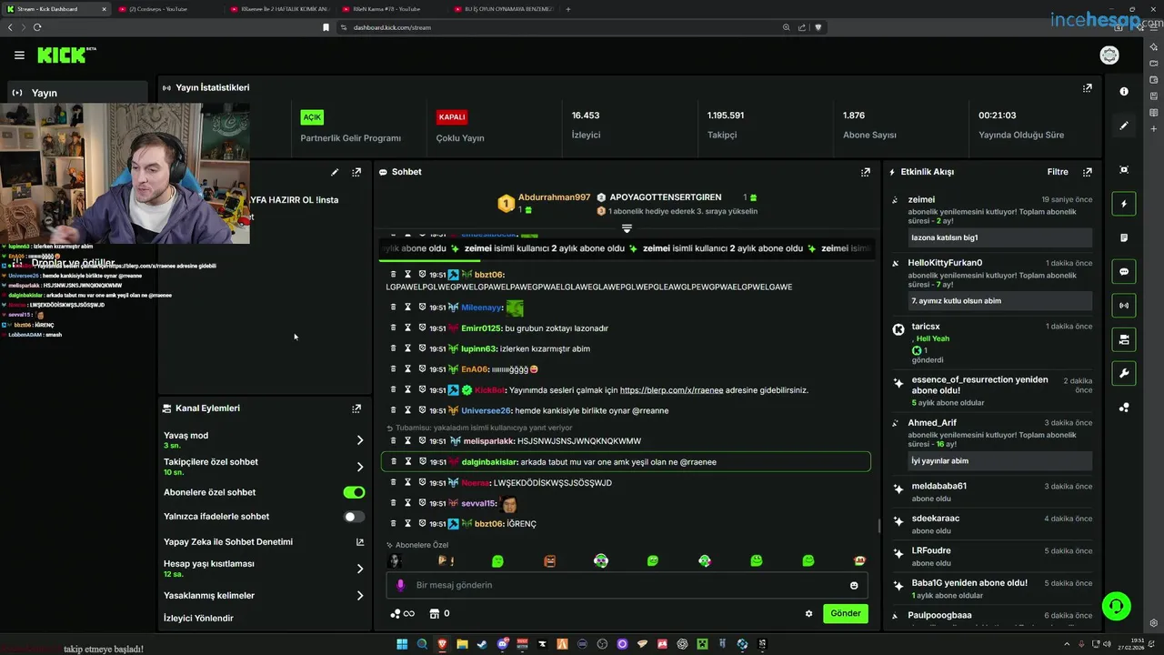This screenshot has width=1164, height=655.
Task: Pop out the Kanal Eylemleri panel
Action: point(356,408)
